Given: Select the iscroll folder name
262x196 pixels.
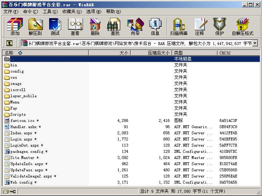Looking at the screenshot, I should 18,90.
